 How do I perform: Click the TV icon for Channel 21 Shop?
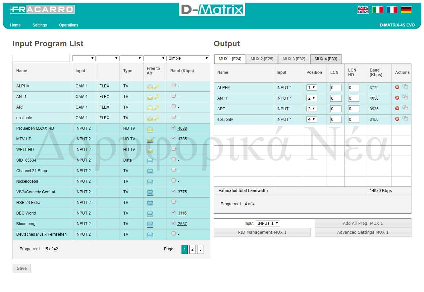tap(150, 171)
